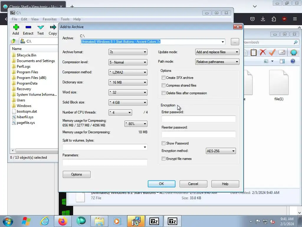Screen dimensions: 302x227
Task: Click the red X delete icon in Explorer
Action: 263,52
